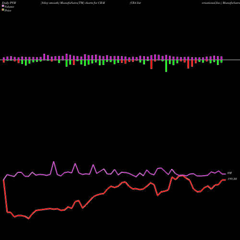Image resolution: width=240 pixels, height=240 pixels.
Task: Click the magenta Volume legend swatch
Action: (3, 6)
